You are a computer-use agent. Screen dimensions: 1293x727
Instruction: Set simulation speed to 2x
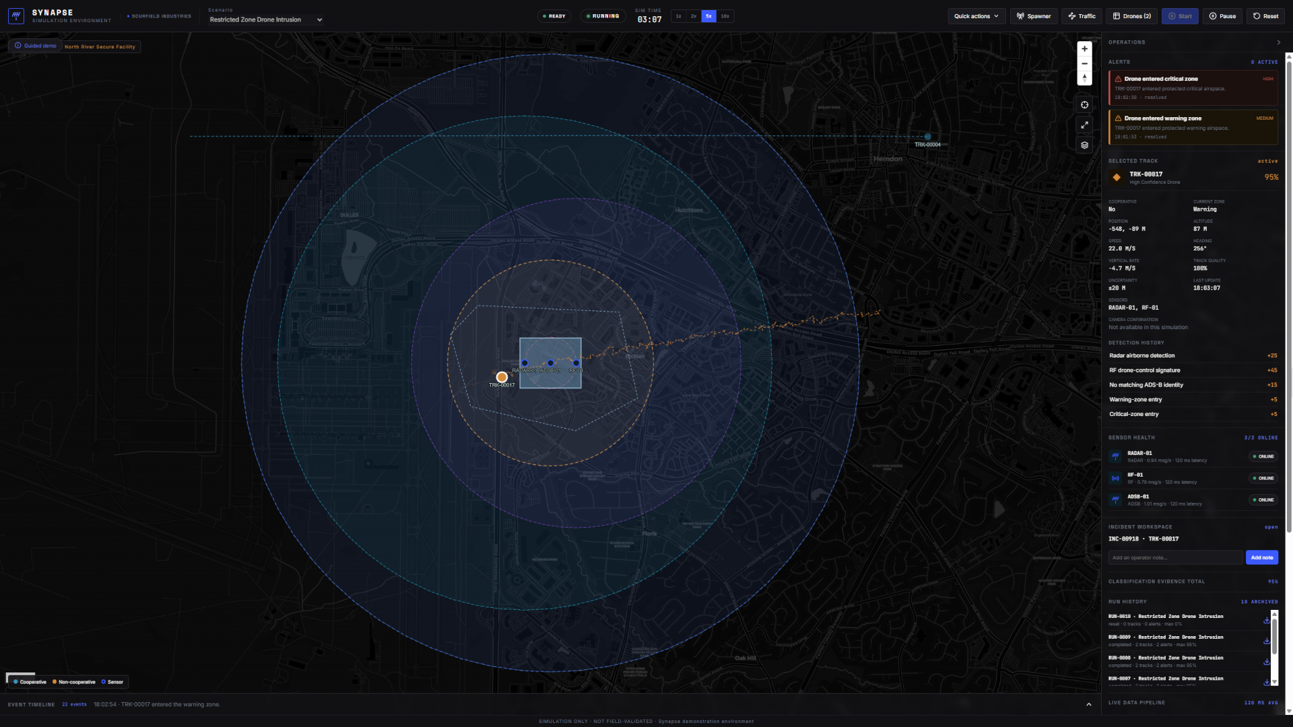click(694, 16)
